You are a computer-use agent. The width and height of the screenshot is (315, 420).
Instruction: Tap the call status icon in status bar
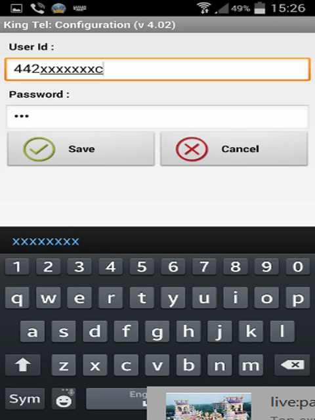click(37, 8)
